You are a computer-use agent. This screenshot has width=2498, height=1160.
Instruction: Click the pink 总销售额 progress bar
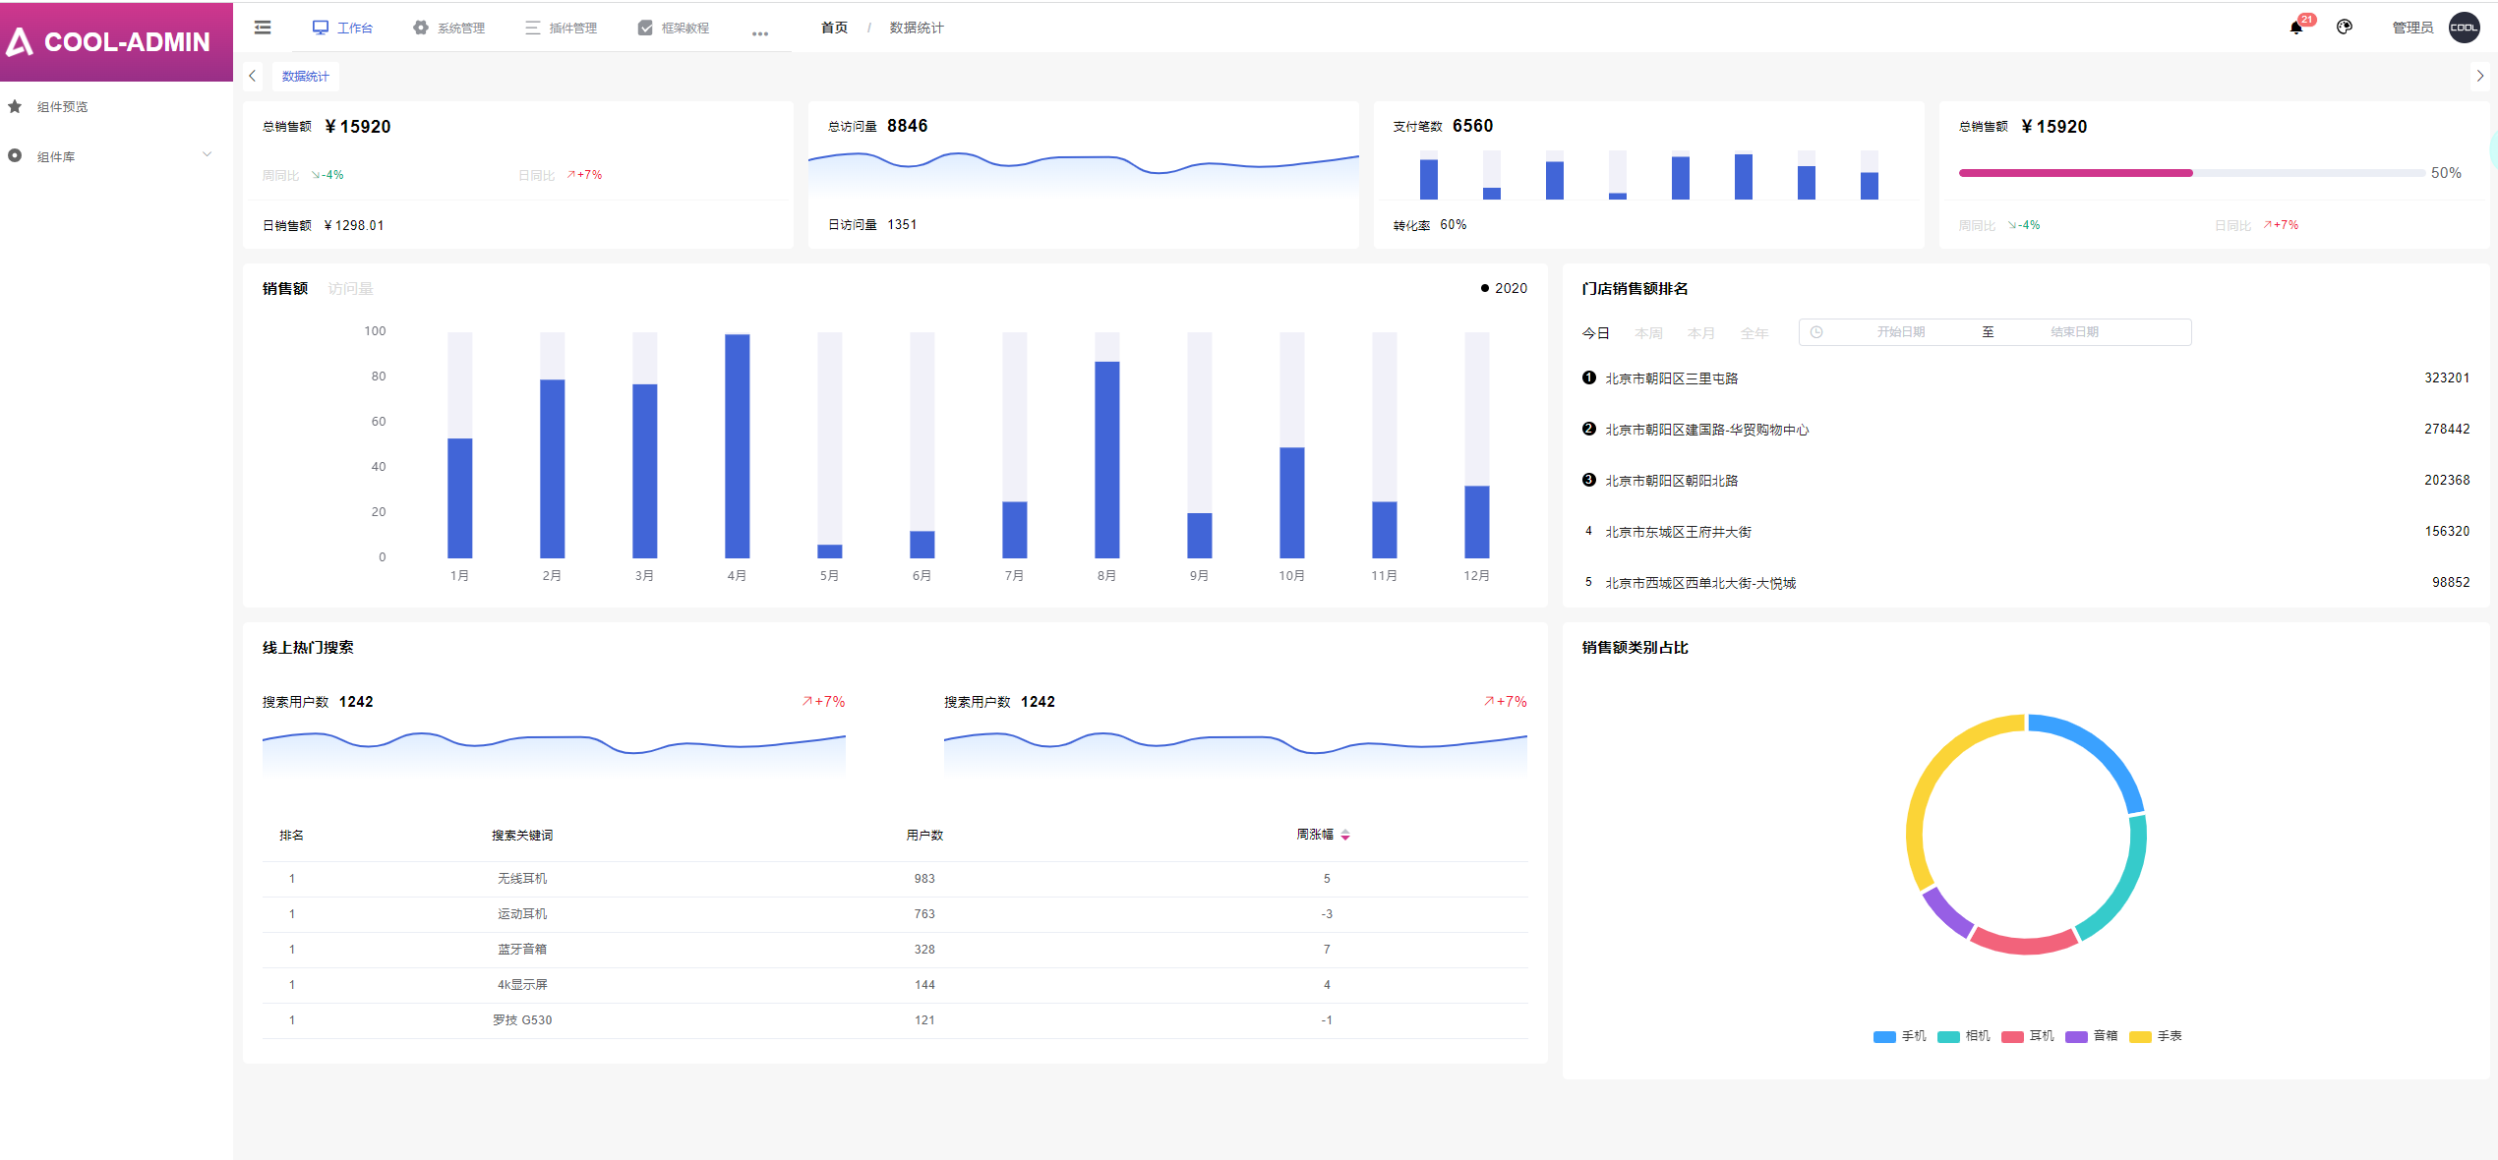2075,173
